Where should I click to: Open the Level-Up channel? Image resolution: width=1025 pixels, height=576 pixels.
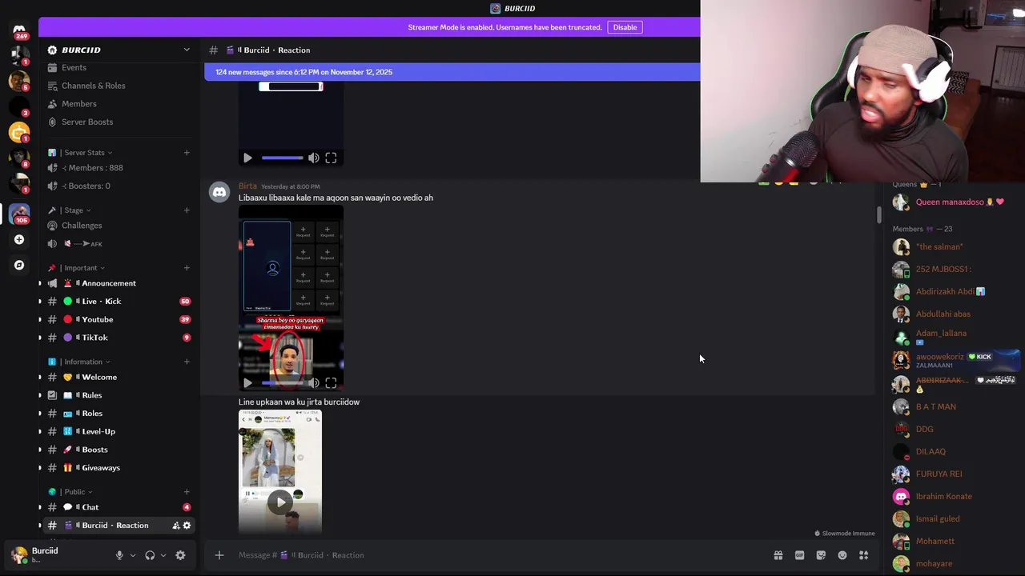tap(119, 431)
